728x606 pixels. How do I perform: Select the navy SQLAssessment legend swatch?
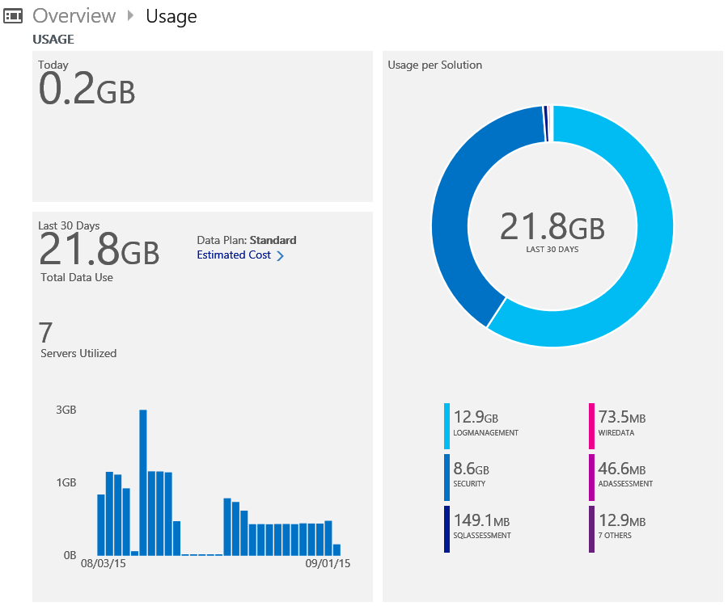pyautogui.click(x=447, y=528)
